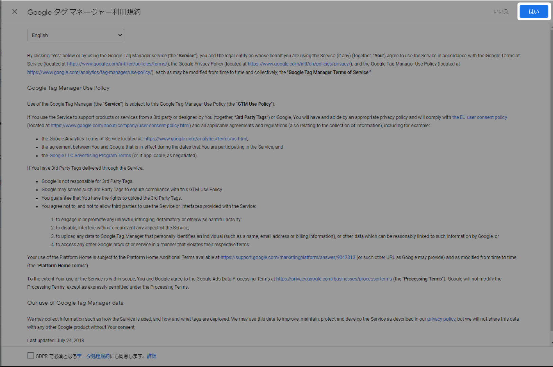Click 'Google is not responsible for 3rd Party Tags' bullet
Viewport: 553px width, 367px height.
coord(87,181)
